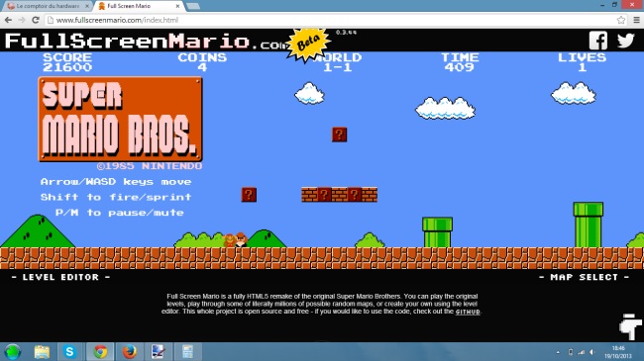The image size is (644, 361).
Task: Open Map Select
Action: coord(584,277)
